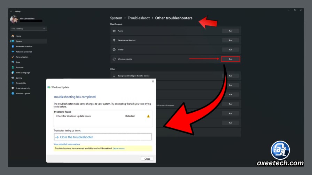Follow the Learn more link
The height and width of the screenshot is (175, 312).
(x=119, y=148)
